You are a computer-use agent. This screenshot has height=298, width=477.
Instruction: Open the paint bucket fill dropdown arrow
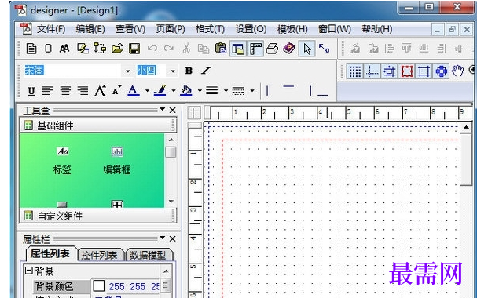pyautogui.click(x=200, y=90)
